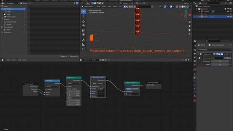The width and height of the screenshot is (233, 131).
Task: Select the Move tool in viewport toolbar
Action: pyautogui.click(x=83, y=21)
